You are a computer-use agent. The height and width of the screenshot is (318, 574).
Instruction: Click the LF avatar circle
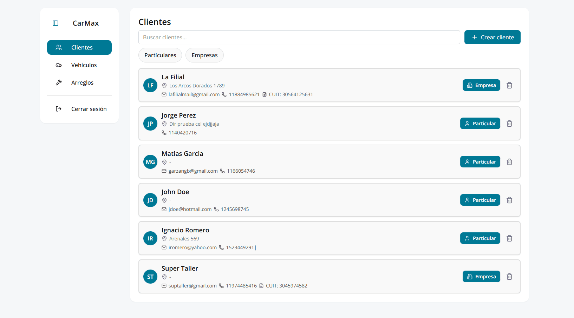[x=150, y=85]
